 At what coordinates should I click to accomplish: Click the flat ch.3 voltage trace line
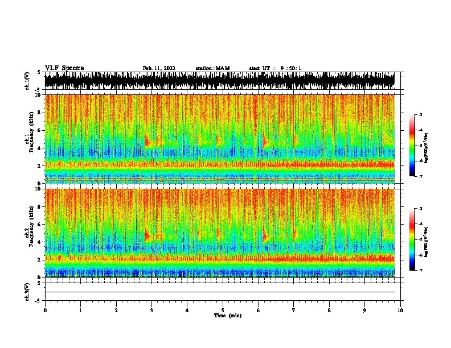pos(219,292)
